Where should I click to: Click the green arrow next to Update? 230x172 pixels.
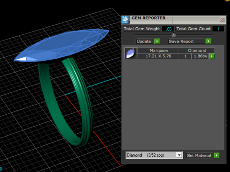(157, 41)
